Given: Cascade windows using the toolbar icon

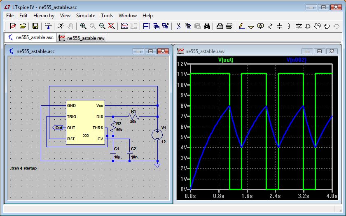Looking at the screenshot, I should pos(156,26).
